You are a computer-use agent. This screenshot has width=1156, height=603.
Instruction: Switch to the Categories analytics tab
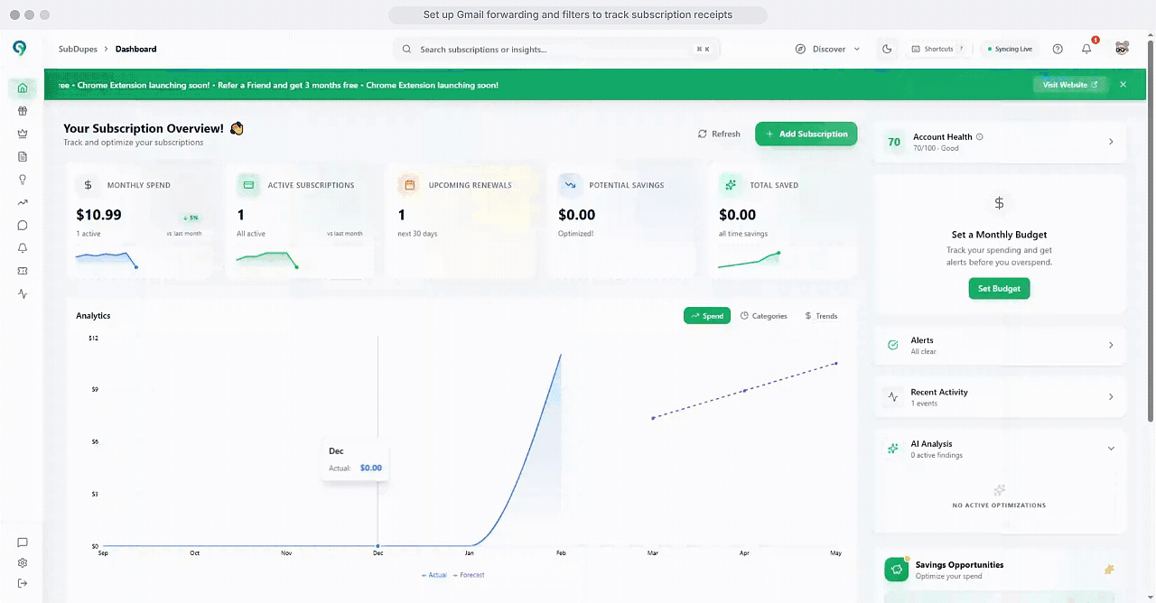click(764, 316)
